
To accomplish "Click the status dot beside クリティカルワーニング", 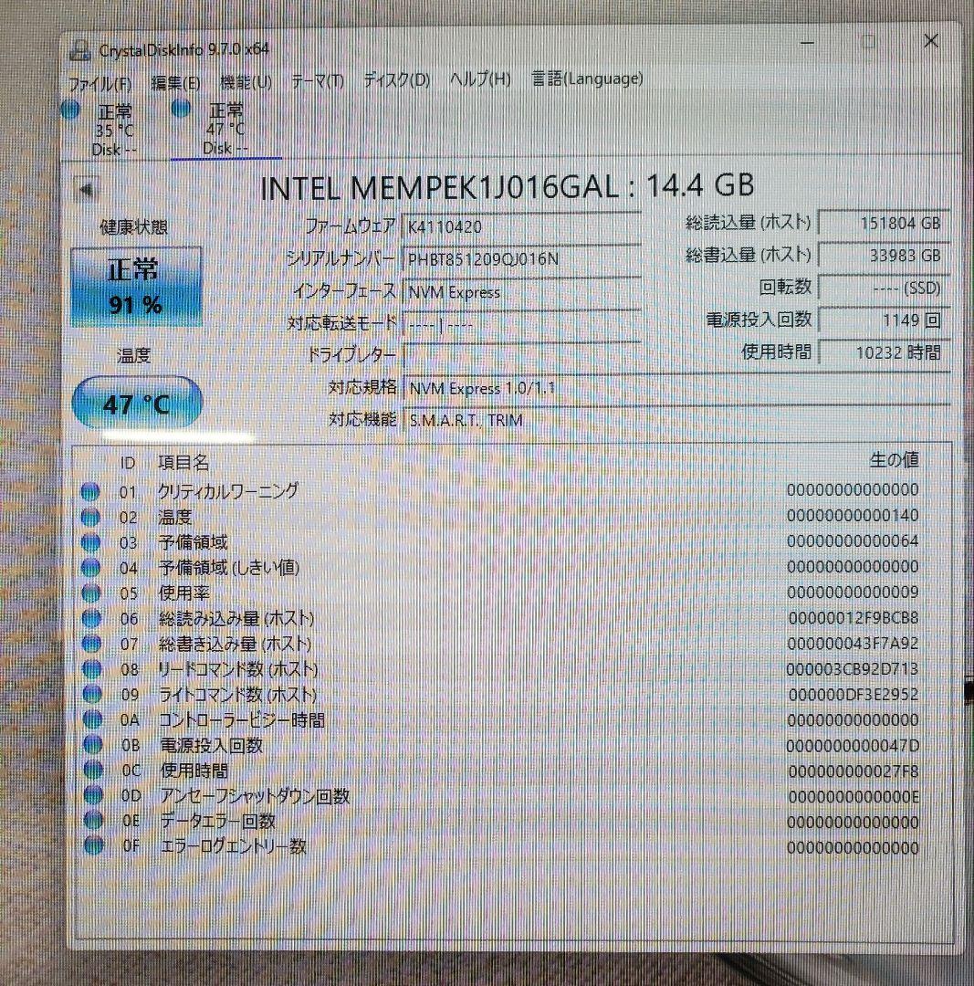I will pos(91,490).
